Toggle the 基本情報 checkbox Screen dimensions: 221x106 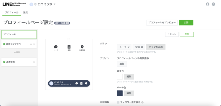(x=4, y=62)
